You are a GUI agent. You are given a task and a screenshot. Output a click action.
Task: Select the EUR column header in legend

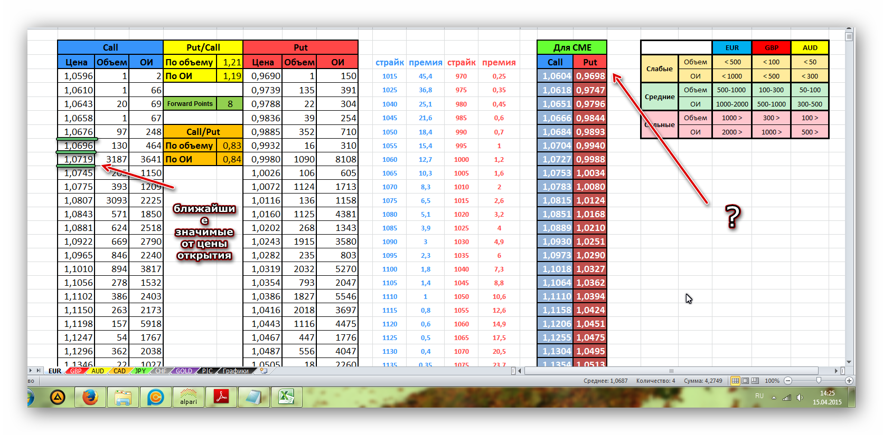pos(732,47)
